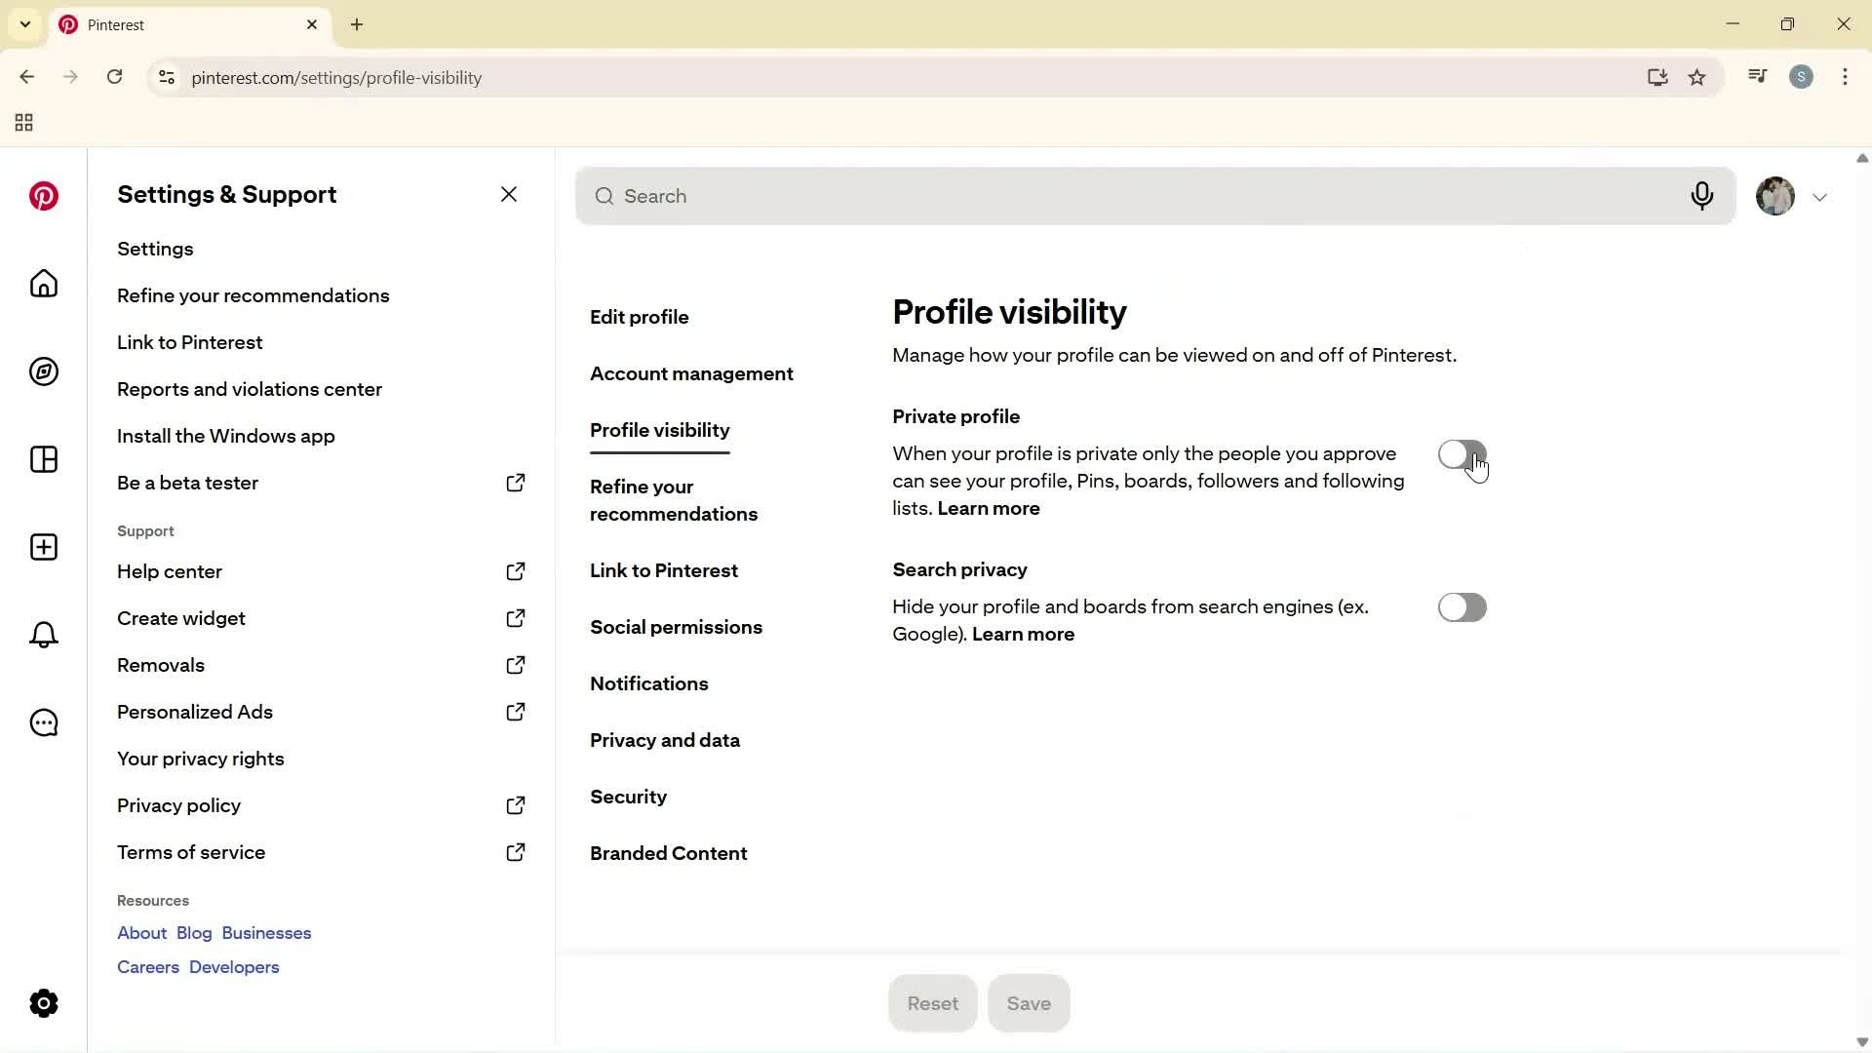
Task: Select the Explore compass icon
Action: 43,371
